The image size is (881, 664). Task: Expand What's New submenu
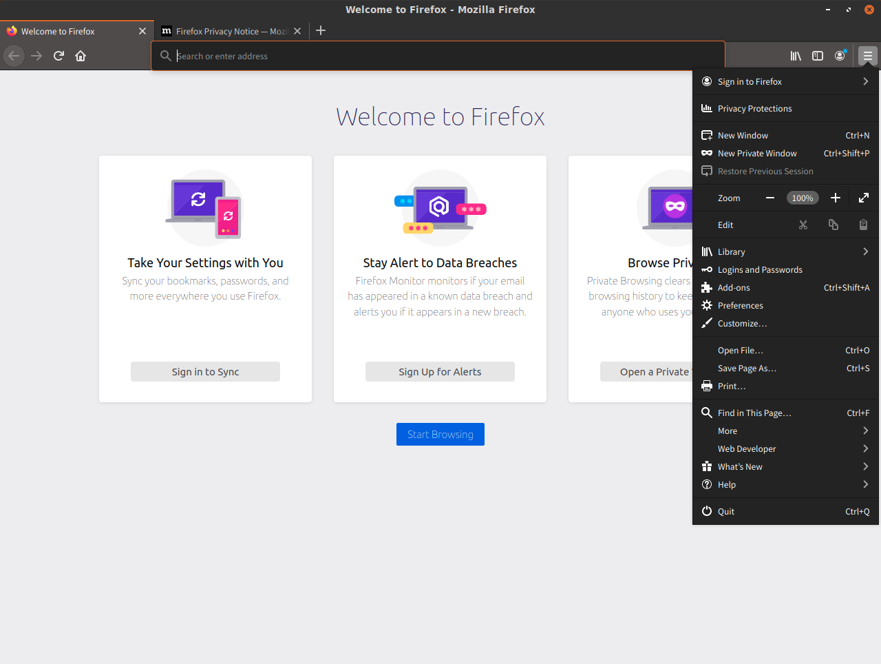click(785, 466)
